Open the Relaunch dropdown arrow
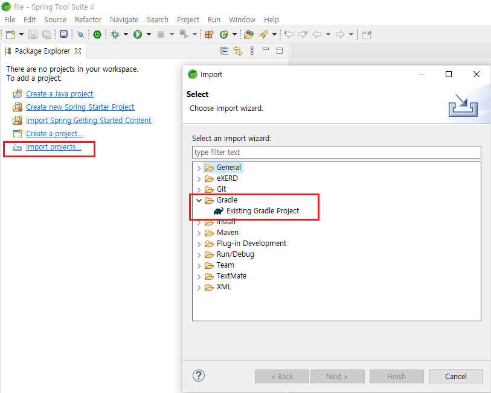491x393 pixels. [194, 34]
